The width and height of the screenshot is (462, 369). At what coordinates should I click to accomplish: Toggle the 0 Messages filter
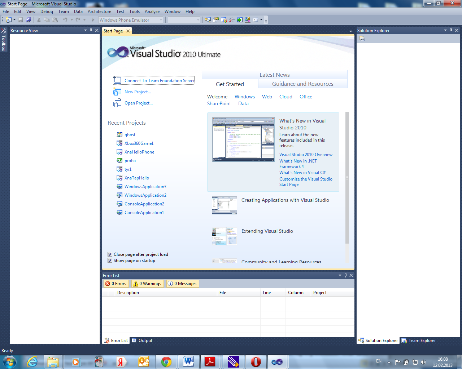182,284
